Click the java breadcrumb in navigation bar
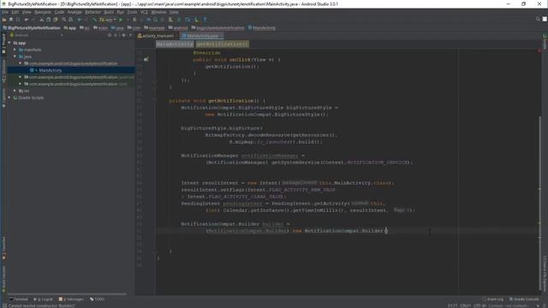This screenshot has height=308, width=548. [x=117, y=28]
